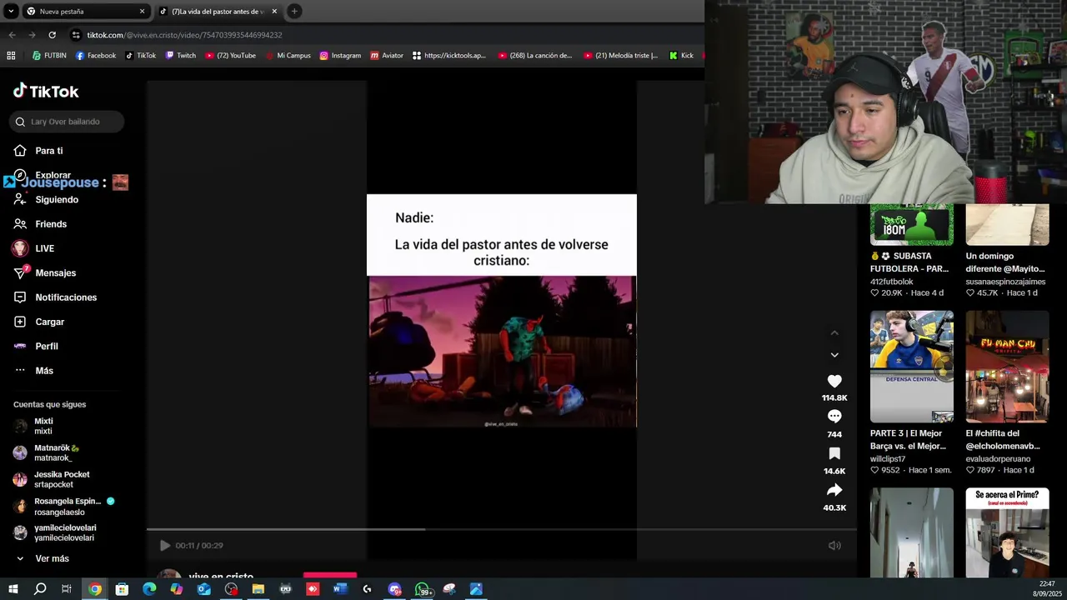The height and width of the screenshot is (600, 1067).
Task: Bookmark the video to favorites
Action: (834, 453)
